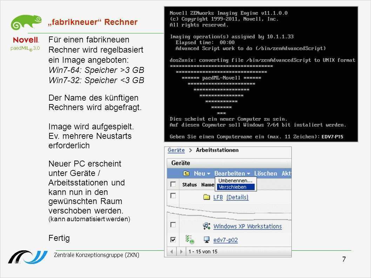Click 'Der Name des künftigen' paragraph
This screenshot has width=371, height=278.
coord(95,102)
